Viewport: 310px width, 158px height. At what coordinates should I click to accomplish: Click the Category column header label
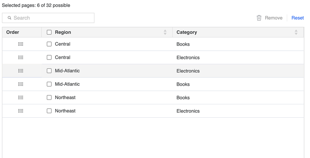point(186,32)
